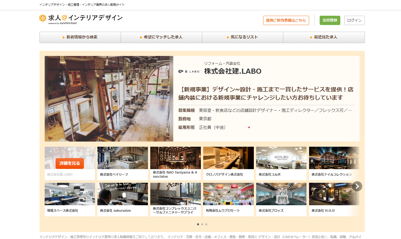The image size is (401, 239).
Task: Click the 株式会社ドイルコレクション company name
Action: pos(332,175)
